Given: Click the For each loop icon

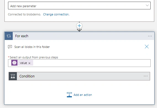Looking at the screenshot, I should click(9, 36).
